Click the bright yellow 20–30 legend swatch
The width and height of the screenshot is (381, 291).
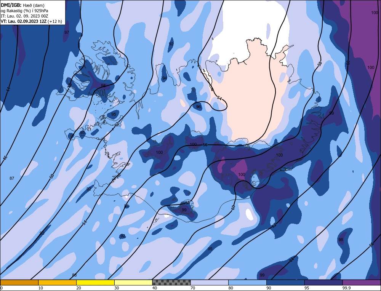pyautogui.click(x=95, y=282)
